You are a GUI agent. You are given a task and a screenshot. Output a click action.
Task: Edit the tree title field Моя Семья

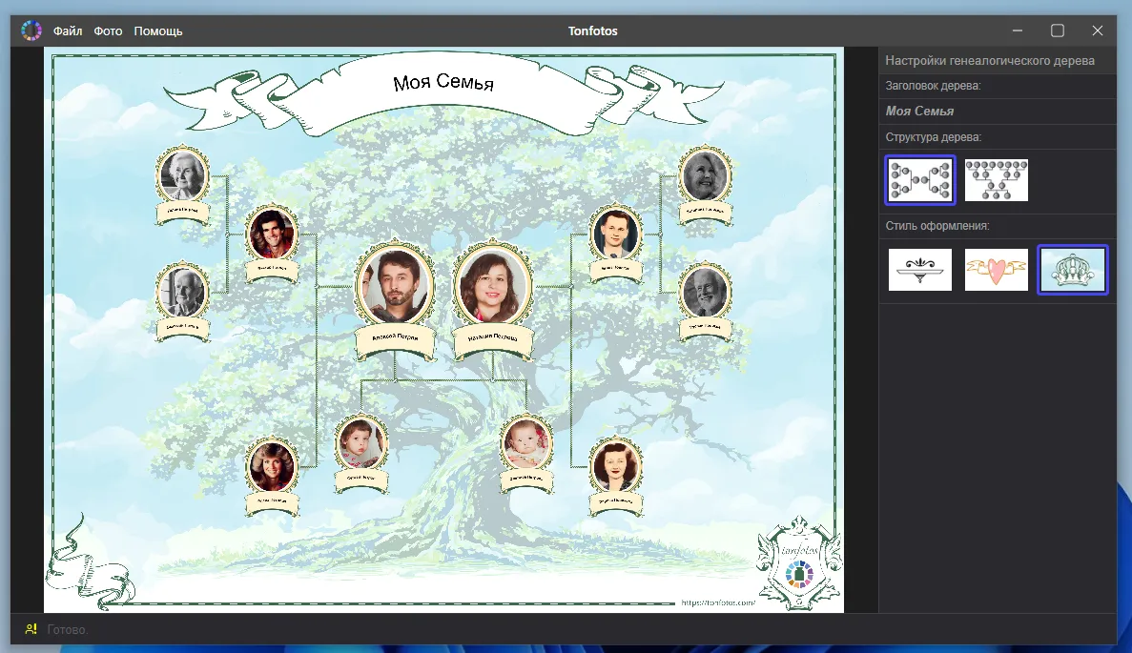(x=992, y=112)
